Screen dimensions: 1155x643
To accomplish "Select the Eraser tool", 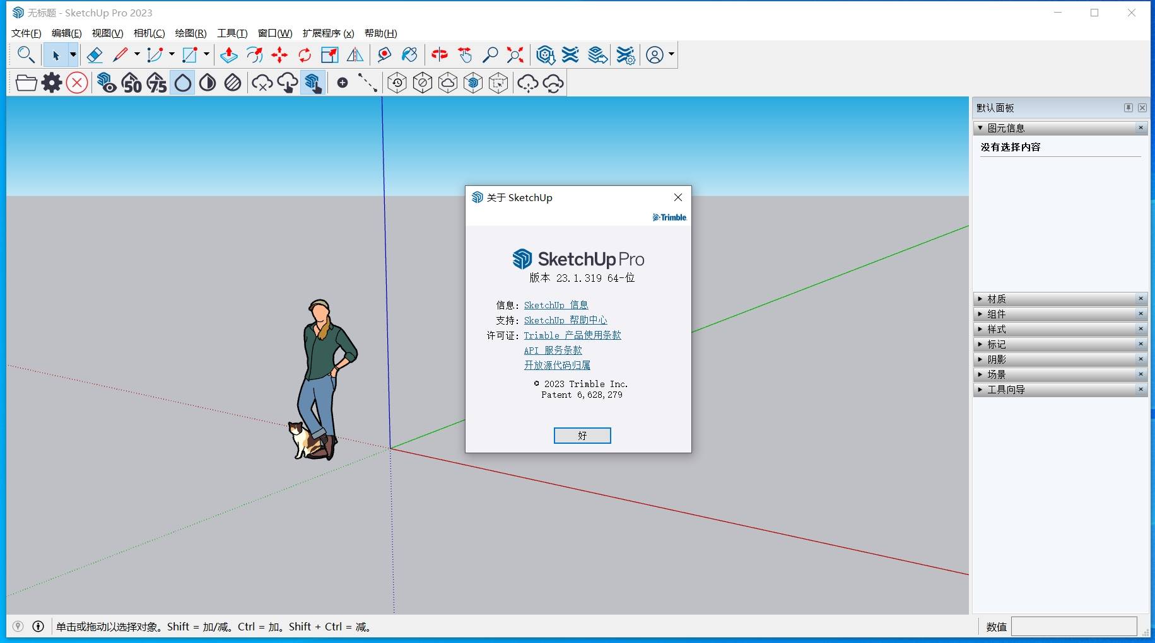I will [95, 55].
